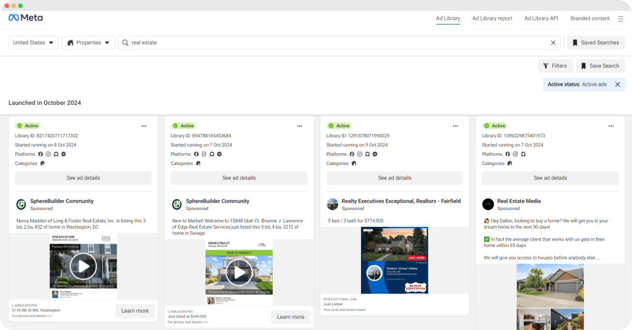
Task: Go to the Ad Library API tab
Action: (541, 19)
